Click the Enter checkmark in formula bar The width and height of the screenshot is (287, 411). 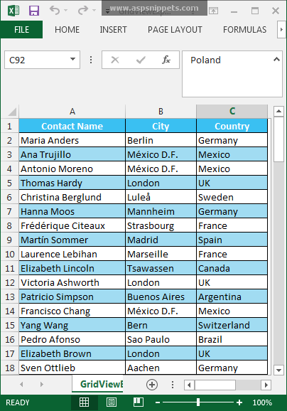(141, 60)
